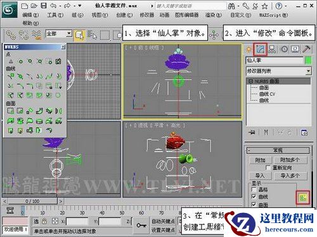317x237 pixels.
Task: Open dropdown arrow next to binoculars
Action: pyautogui.click(x=238, y=6)
